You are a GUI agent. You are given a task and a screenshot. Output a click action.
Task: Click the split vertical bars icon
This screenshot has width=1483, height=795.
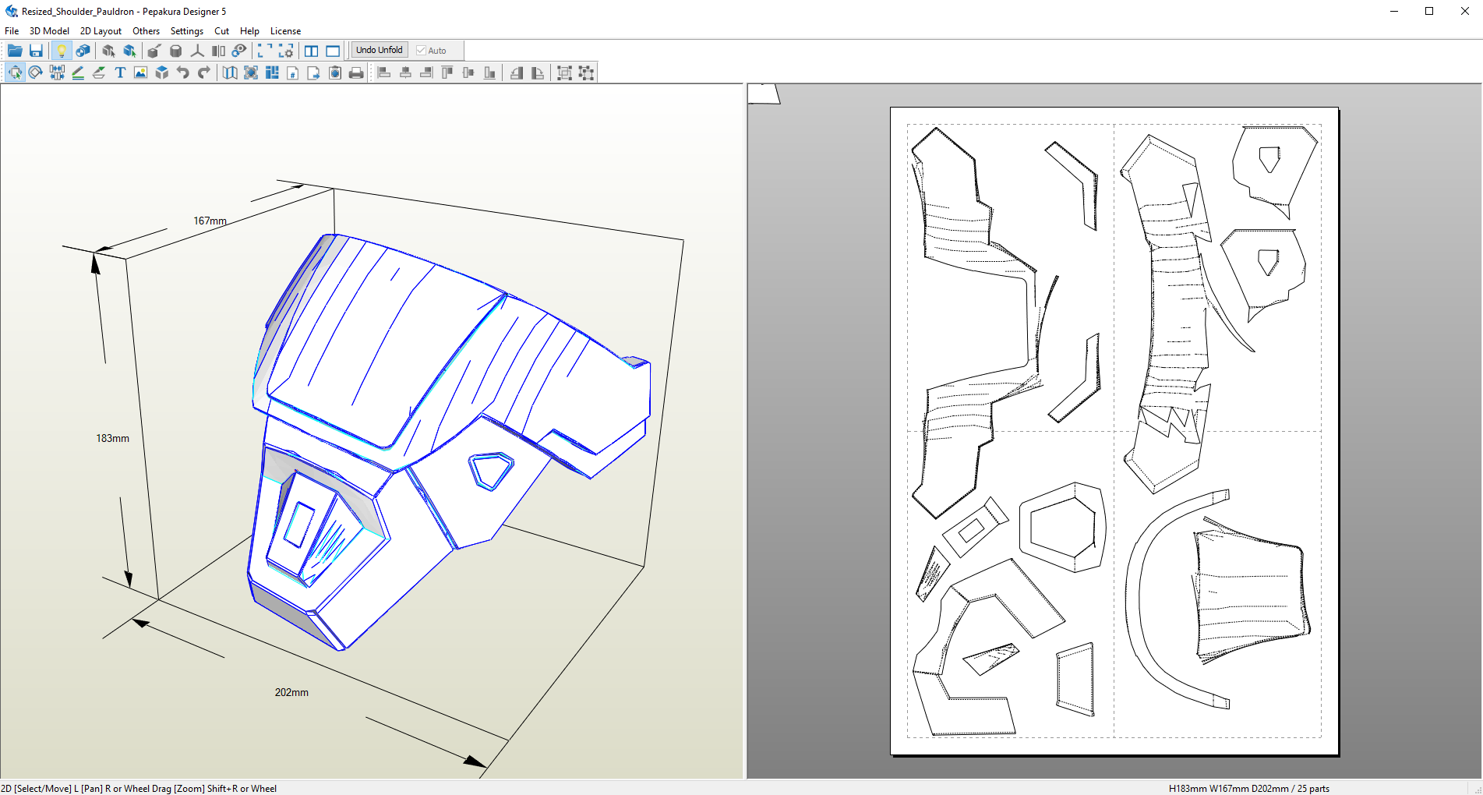[218, 51]
